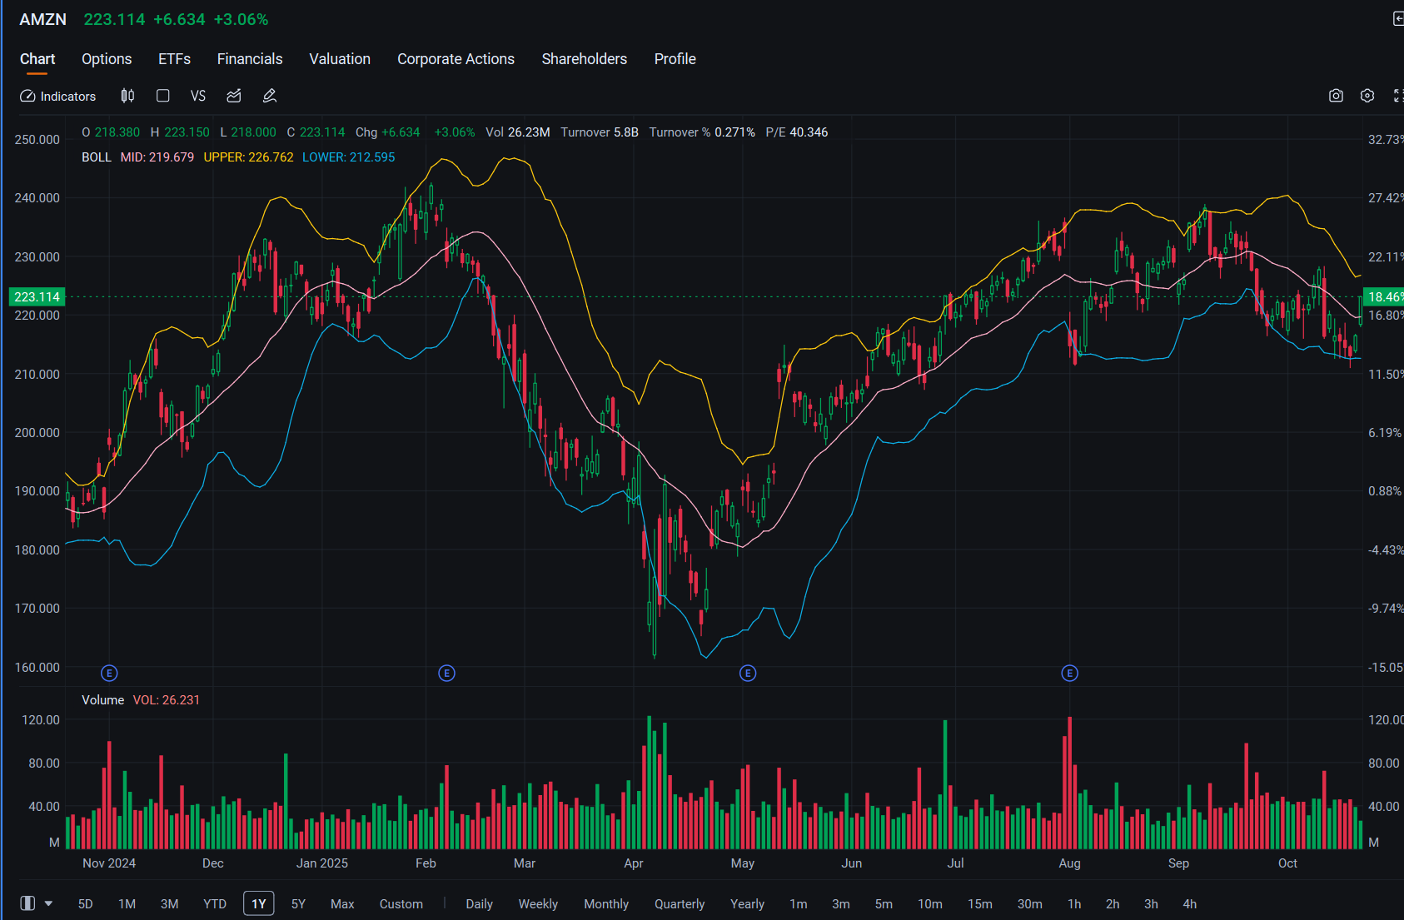Click the BOLL 'MID: 219.679' value
Image resolution: width=1404 pixels, height=920 pixels.
[157, 157]
